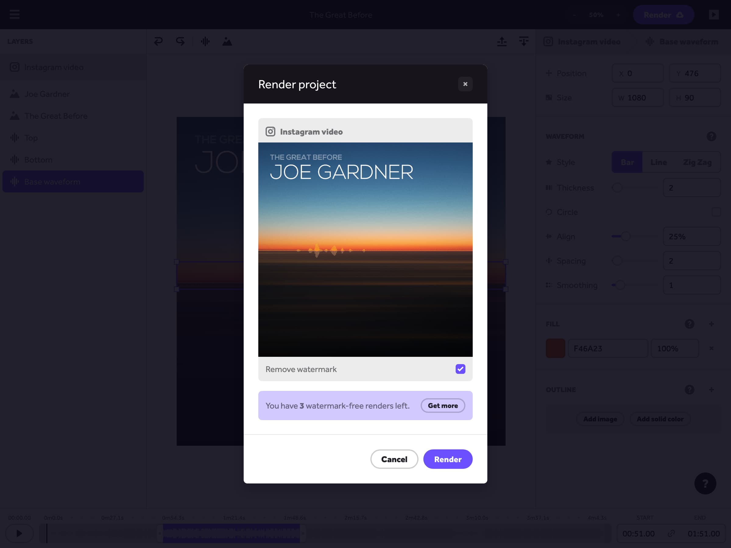The height and width of the screenshot is (548, 731).
Task: Open the F46A23 fill color swatch
Action: click(555, 349)
